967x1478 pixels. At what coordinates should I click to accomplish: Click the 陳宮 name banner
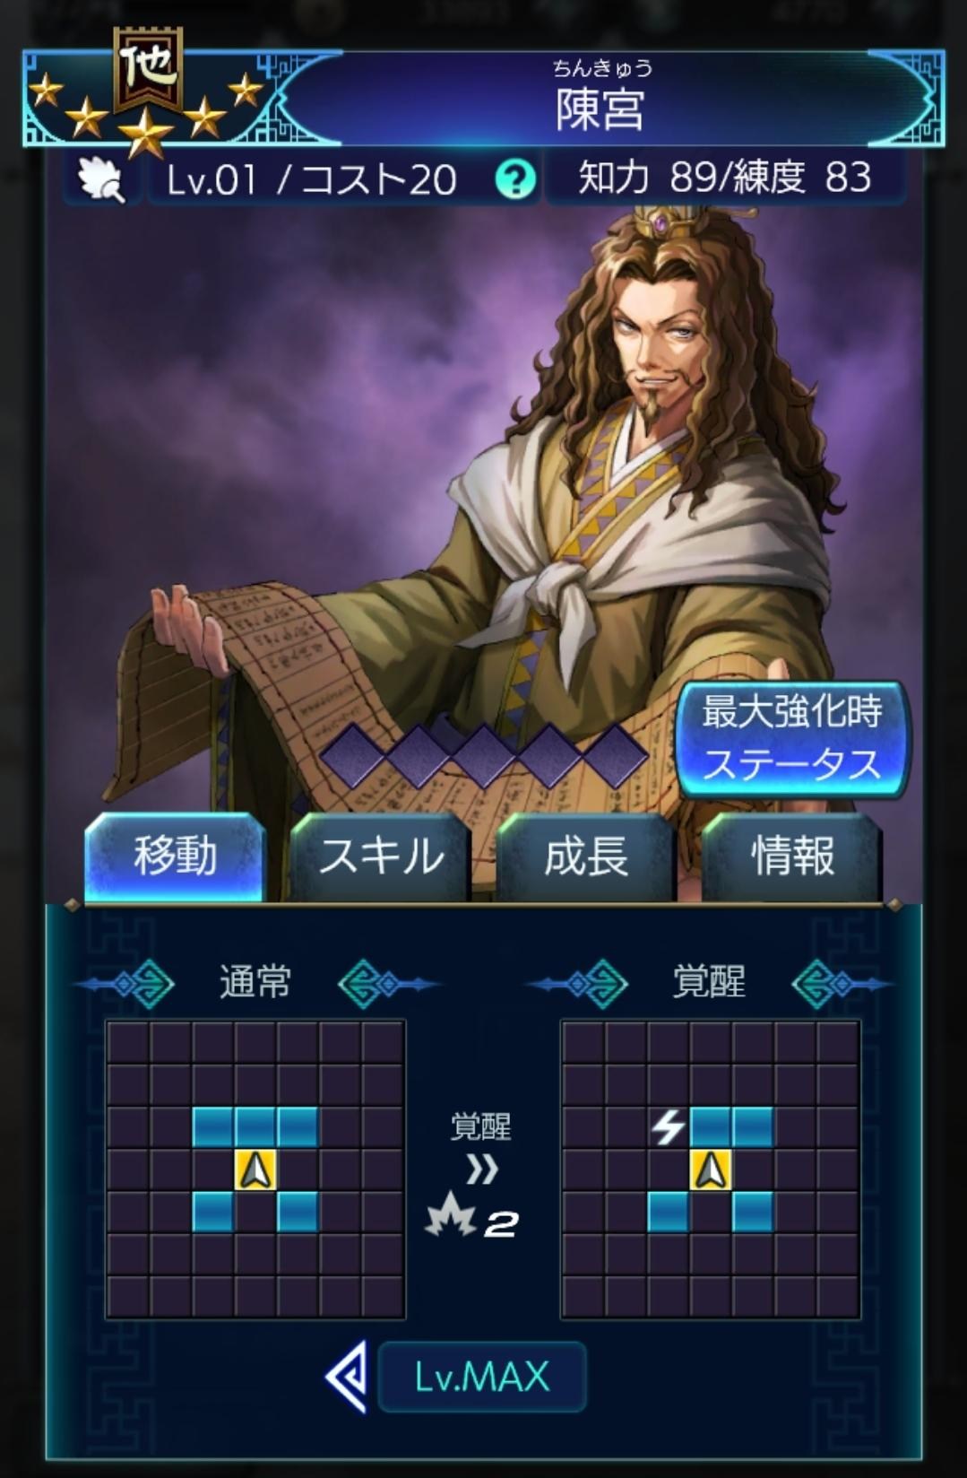600,99
